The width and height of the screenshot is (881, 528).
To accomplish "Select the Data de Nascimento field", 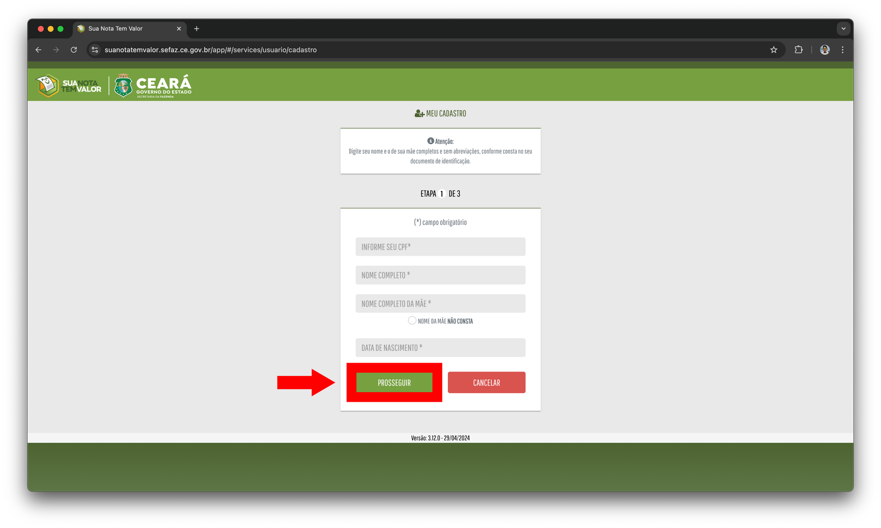I will point(440,348).
